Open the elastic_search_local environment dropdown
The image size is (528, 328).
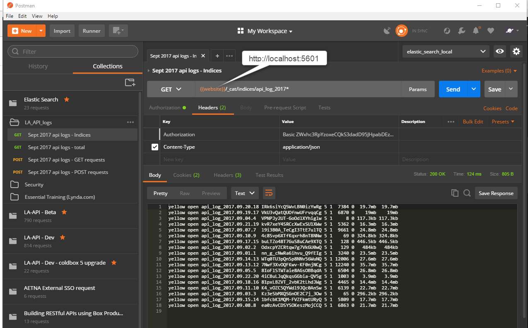pyautogui.click(x=446, y=51)
